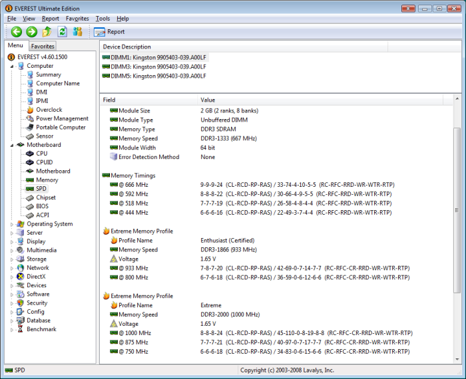
Task: Select Motherboard child page in tree
Action: pyautogui.click(x=53, y=172)
